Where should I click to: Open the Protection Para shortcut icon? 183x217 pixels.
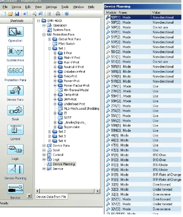click(x=15, y=71)
